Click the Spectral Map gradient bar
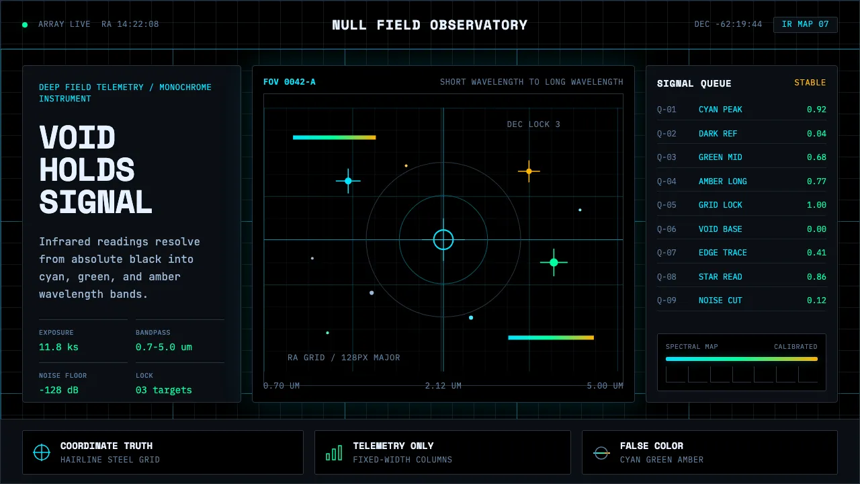 click(742, 359)
